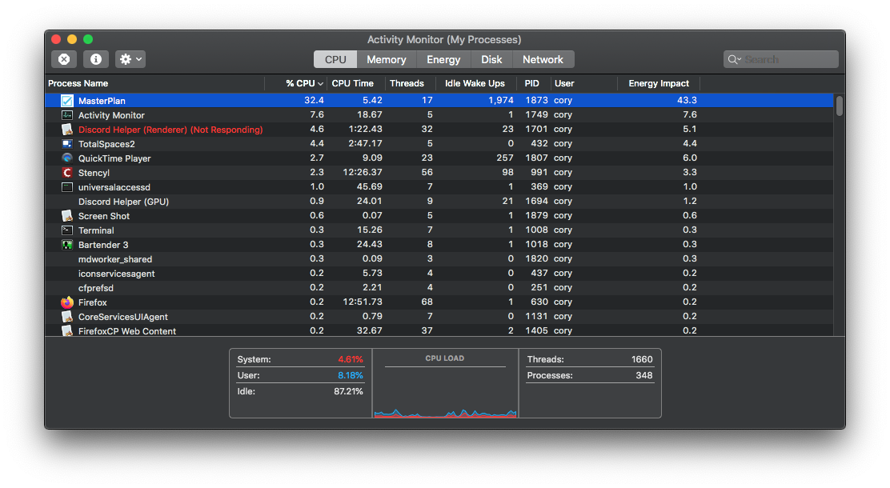Viewport: 890px width, 488px height.
Task: Click the Threads total 1660
Action: click(642, 359)
